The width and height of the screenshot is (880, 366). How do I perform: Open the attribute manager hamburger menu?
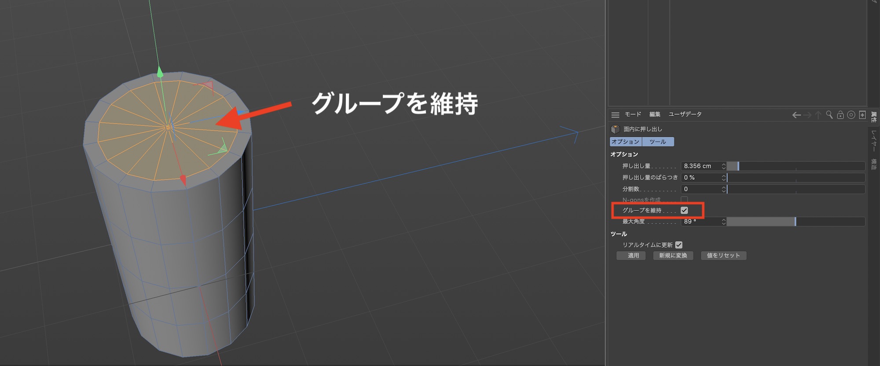tap(615, 115)
